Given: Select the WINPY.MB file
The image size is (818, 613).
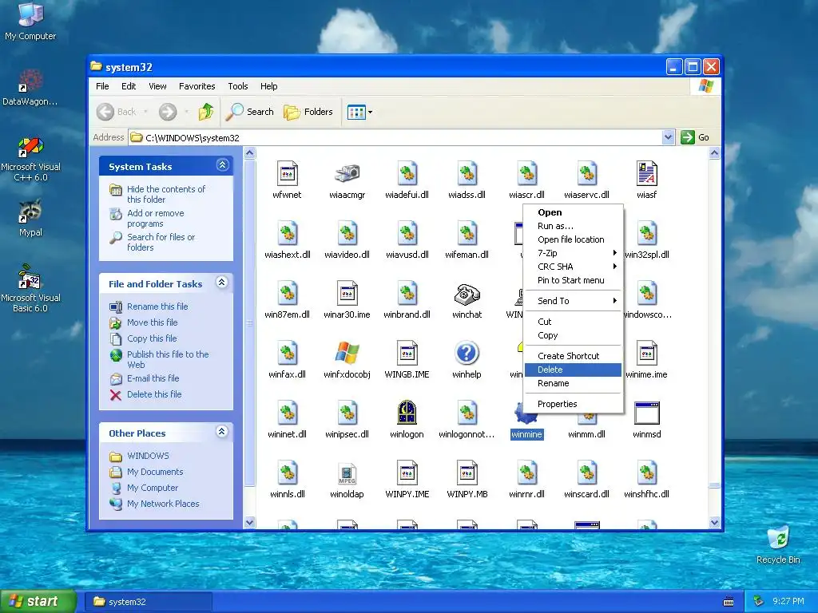Looking at the screenshot, I should (x=467, y=480).
